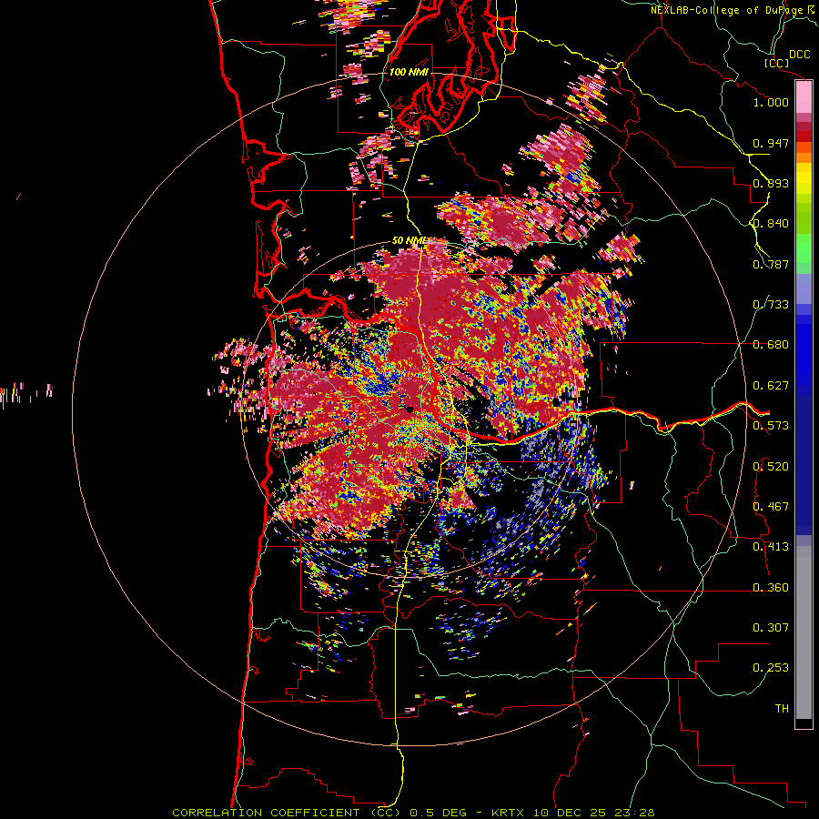Select the 0.467 scale value
Screen dimensions: 819x819
(x=771, y=507)
